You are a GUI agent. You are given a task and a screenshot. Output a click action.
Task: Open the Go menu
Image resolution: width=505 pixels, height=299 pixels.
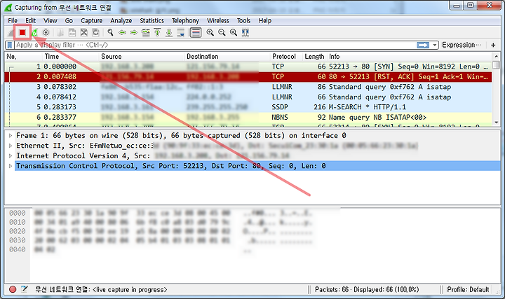[69, 20]
